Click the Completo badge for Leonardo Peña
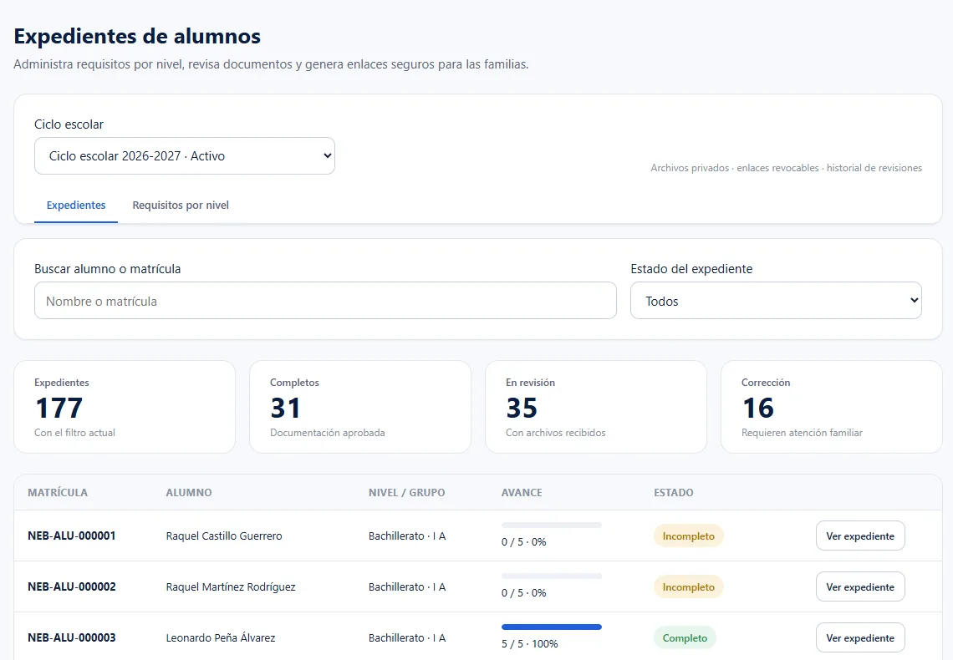 click(x=685, y=638)
